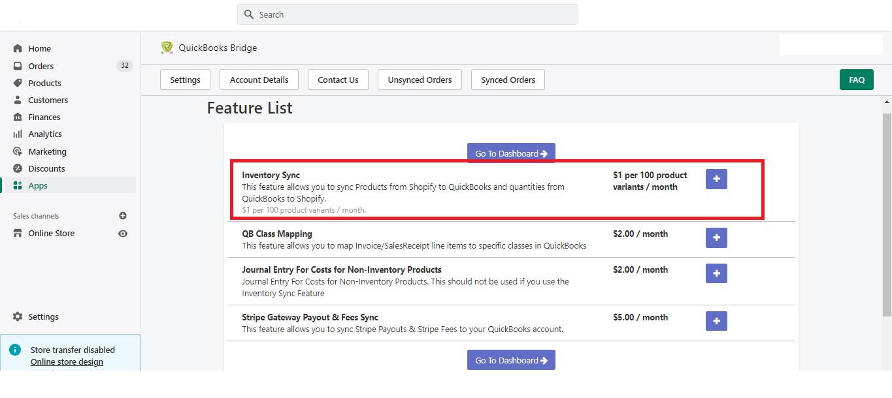Viewport: 892px width, 398px height.
Task: Add the Stripe Gateway Payout & Fees Sync feature
Action: 716,321
